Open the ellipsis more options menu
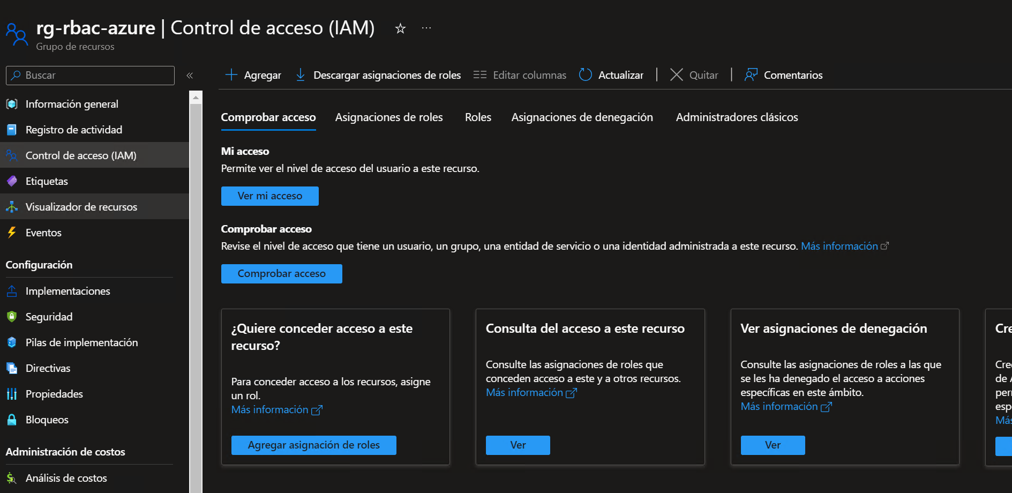The image size is (1012, 493). point(426,28)
